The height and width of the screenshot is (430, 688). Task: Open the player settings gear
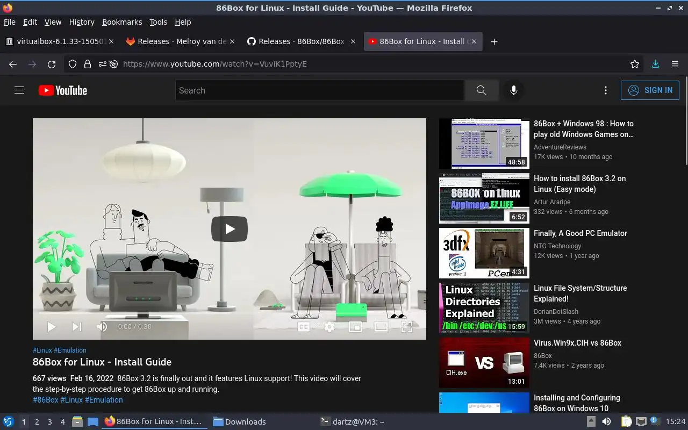pos(329,326)
